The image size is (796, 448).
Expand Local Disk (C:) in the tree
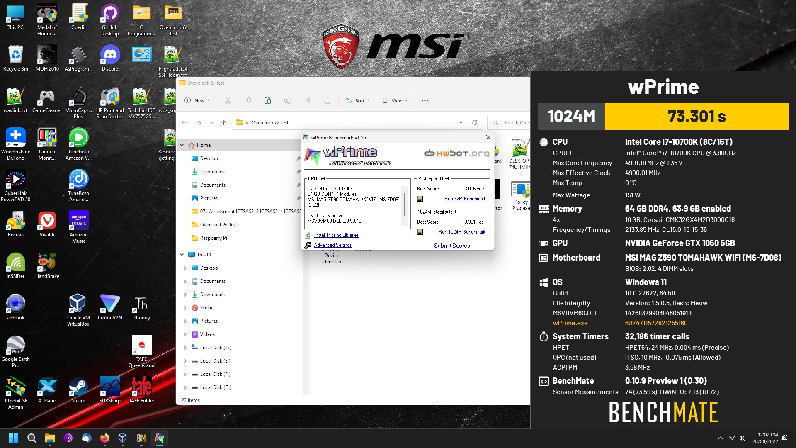click(x=185, y=348)
